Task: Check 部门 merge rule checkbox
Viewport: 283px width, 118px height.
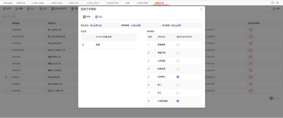Action: click(178, 85)
